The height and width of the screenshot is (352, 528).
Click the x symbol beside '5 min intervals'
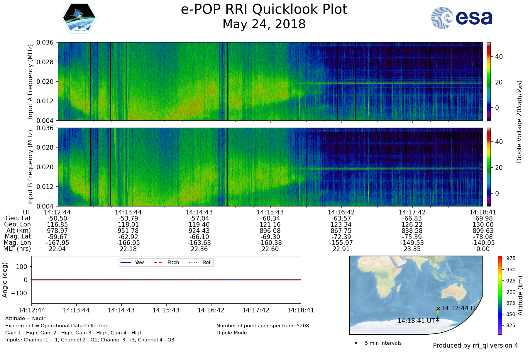pos(356,343)
